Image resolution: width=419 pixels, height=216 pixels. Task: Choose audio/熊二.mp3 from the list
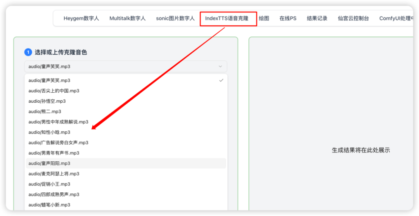pos(126,112)
